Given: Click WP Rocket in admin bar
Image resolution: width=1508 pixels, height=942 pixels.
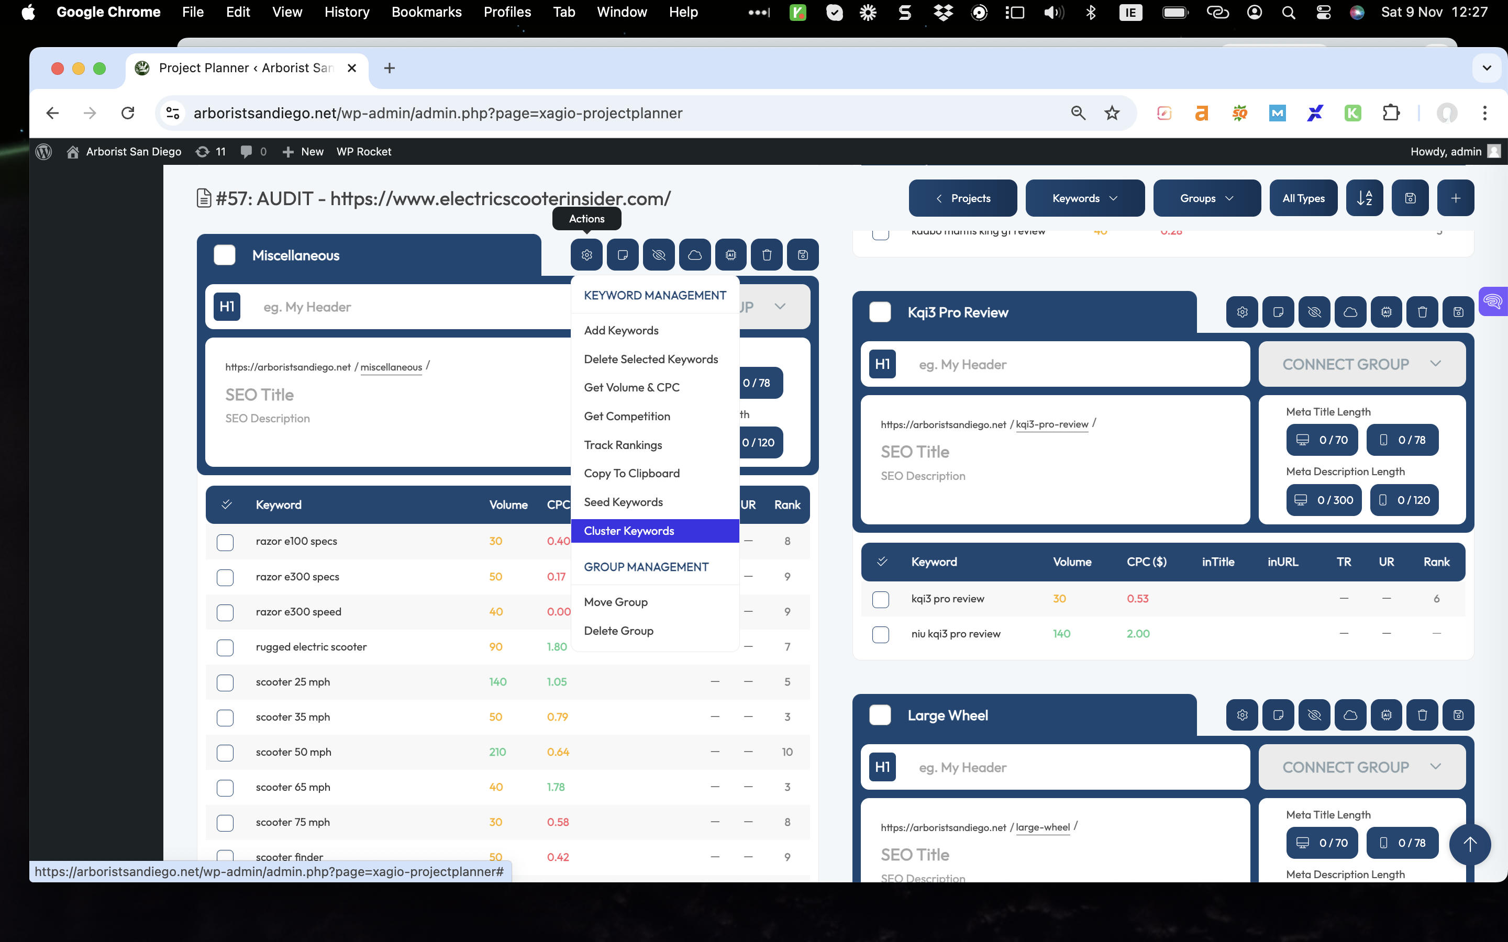Looking at the screenshot, I should [363, 151].
